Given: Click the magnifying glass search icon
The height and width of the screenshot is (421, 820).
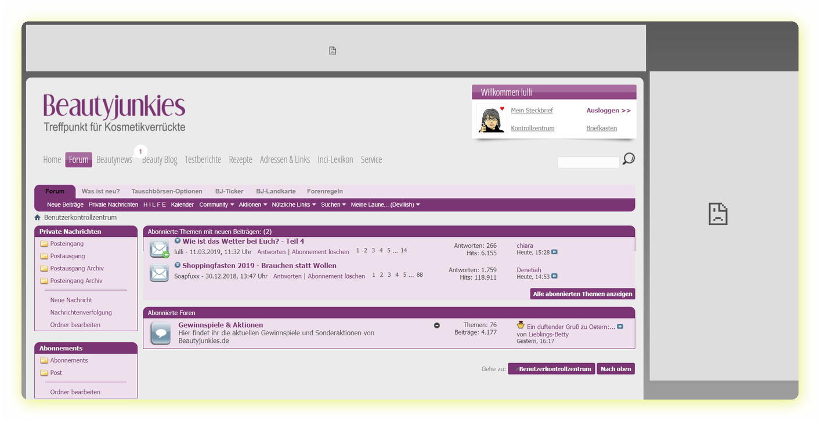Looking at the screenshot, I should click(x=628, y=159).
